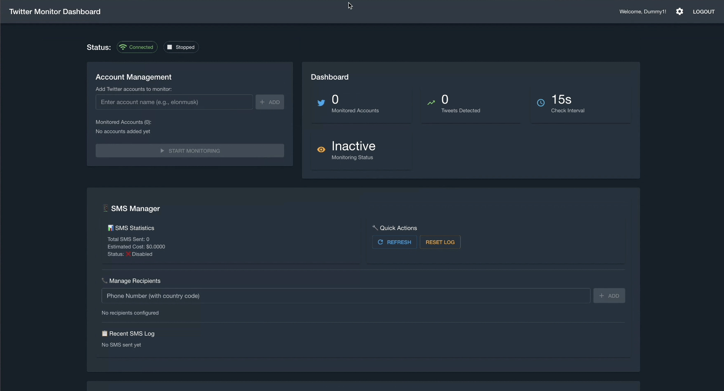
Task: Click the Connected status chip
Action: tap(137, 47)
